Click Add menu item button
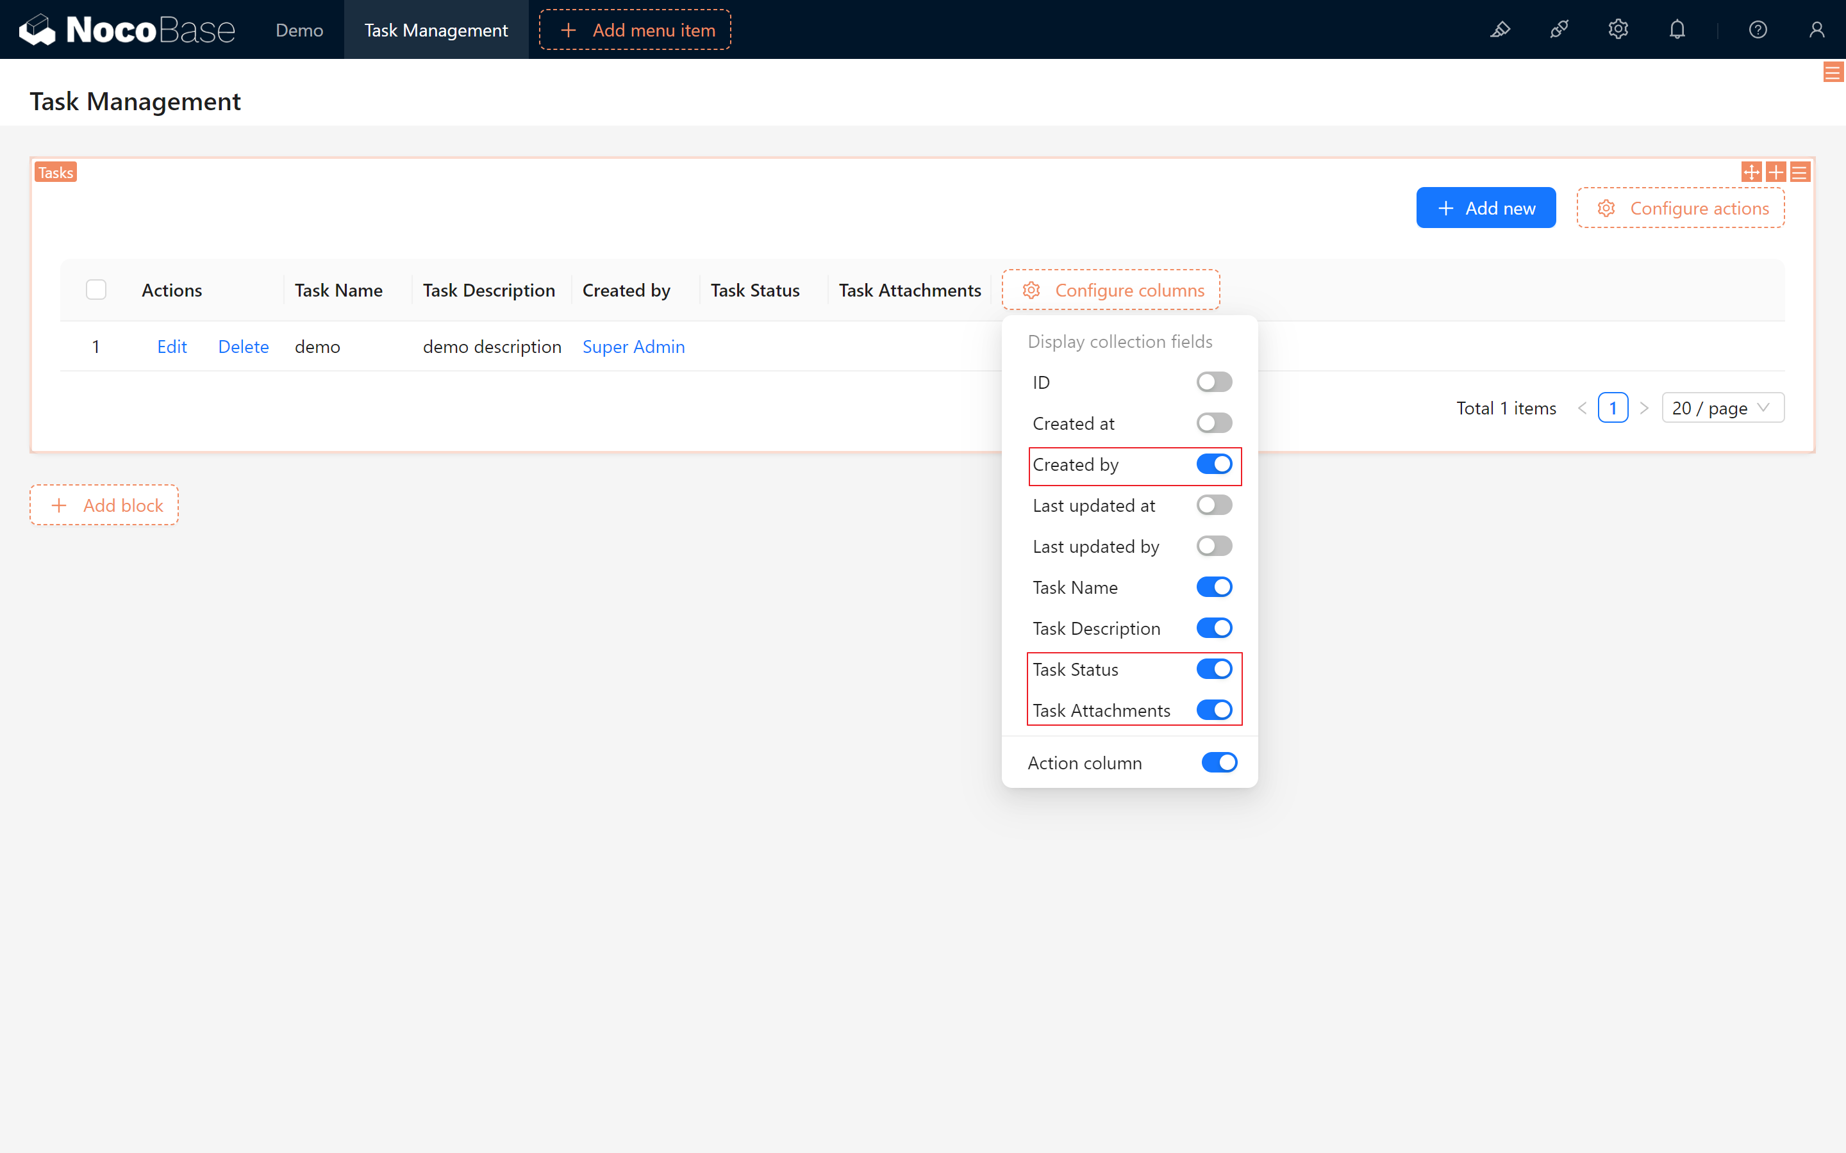This screenshot has width=1846, height=1153. click(635, 29)
